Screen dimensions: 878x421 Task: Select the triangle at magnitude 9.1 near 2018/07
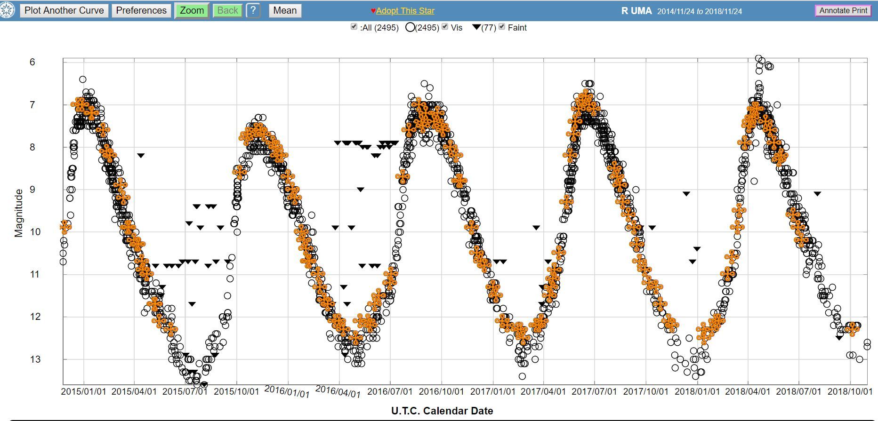coord(817,193)
